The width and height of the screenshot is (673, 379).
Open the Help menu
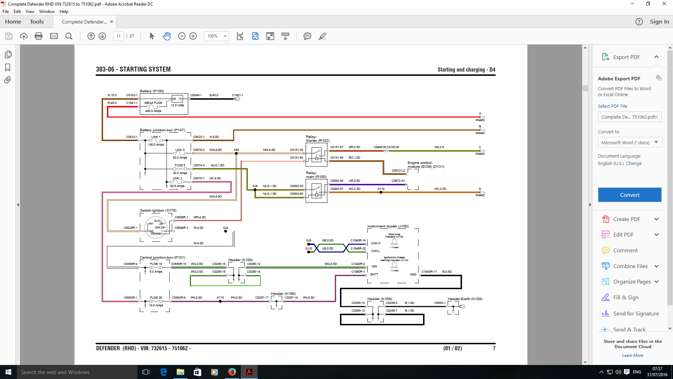[x=64, y=12]
